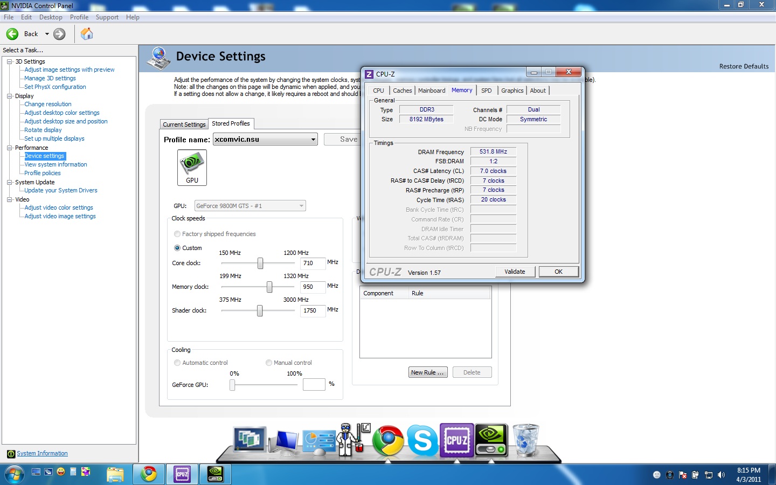Switch to CPU-Z taskbar button
This screenshot has height=485, width=776.
click(182, 474)
